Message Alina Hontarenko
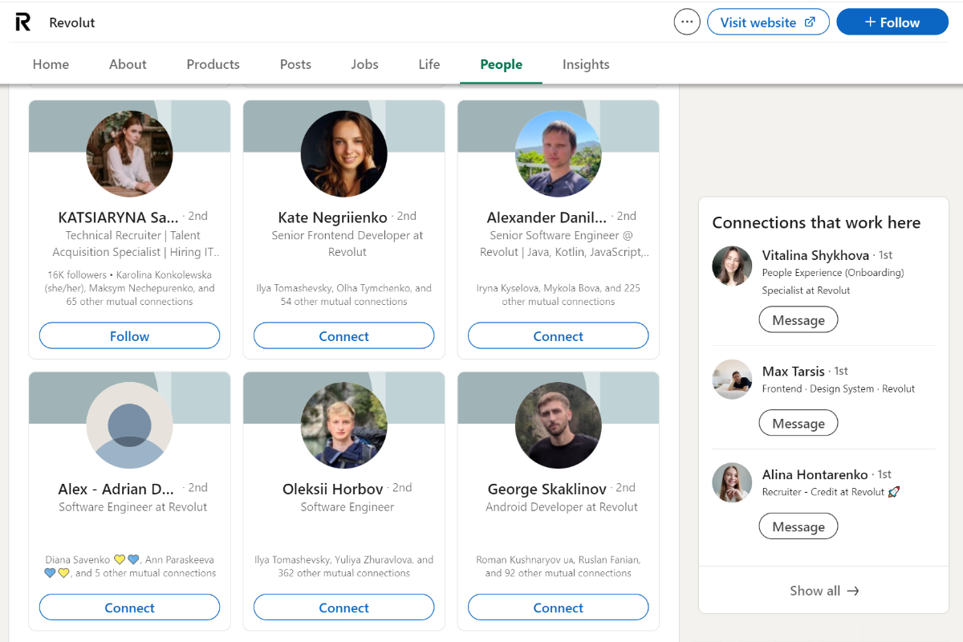963x642 pixels. 798,527
